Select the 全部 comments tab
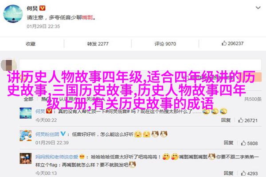This screenshot has width=266, height=177. click(x=28, y=99)
